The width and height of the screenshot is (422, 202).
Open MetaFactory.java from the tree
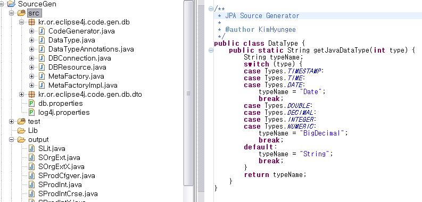76,76
